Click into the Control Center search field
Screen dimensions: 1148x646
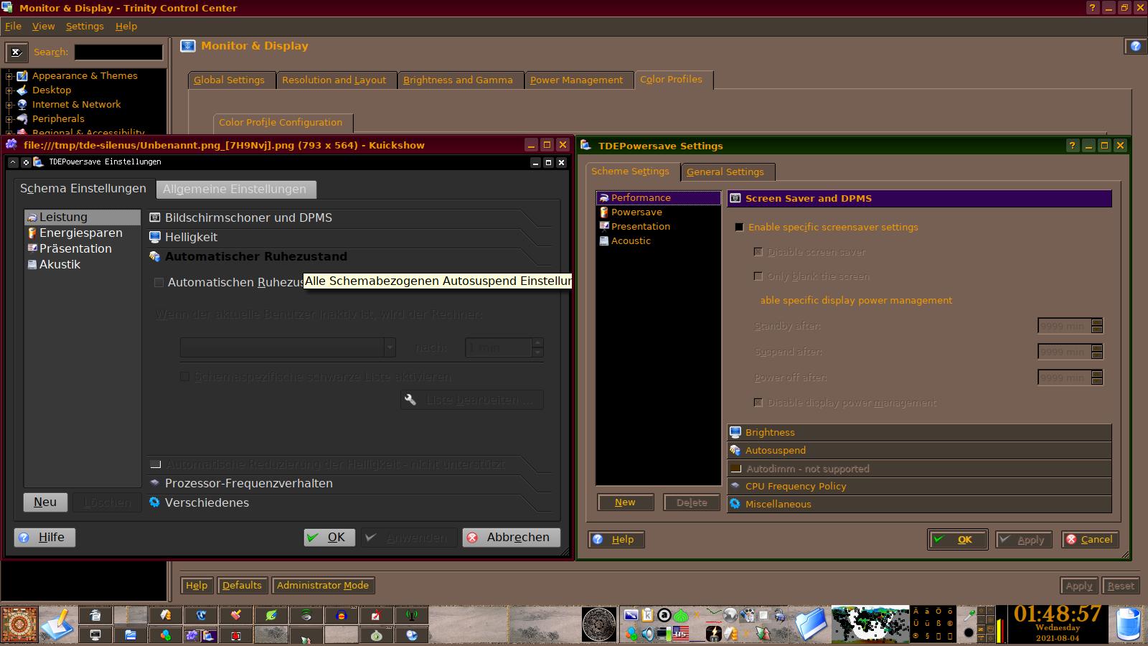pyautogui.click(x=118, y=52)
